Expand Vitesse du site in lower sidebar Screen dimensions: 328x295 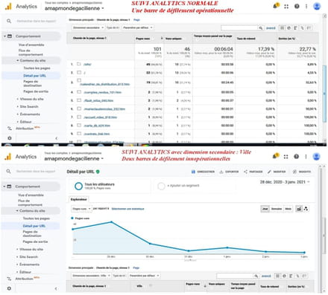(31, 249)
